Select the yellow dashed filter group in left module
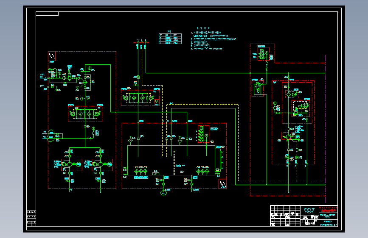Viewport: 368px width, 238px height. (x=85, y=113)
